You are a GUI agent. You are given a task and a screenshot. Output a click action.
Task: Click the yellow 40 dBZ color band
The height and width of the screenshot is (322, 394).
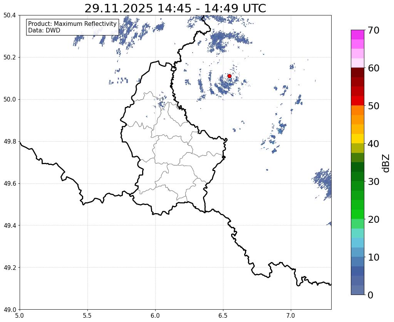[x=357, y=139]
